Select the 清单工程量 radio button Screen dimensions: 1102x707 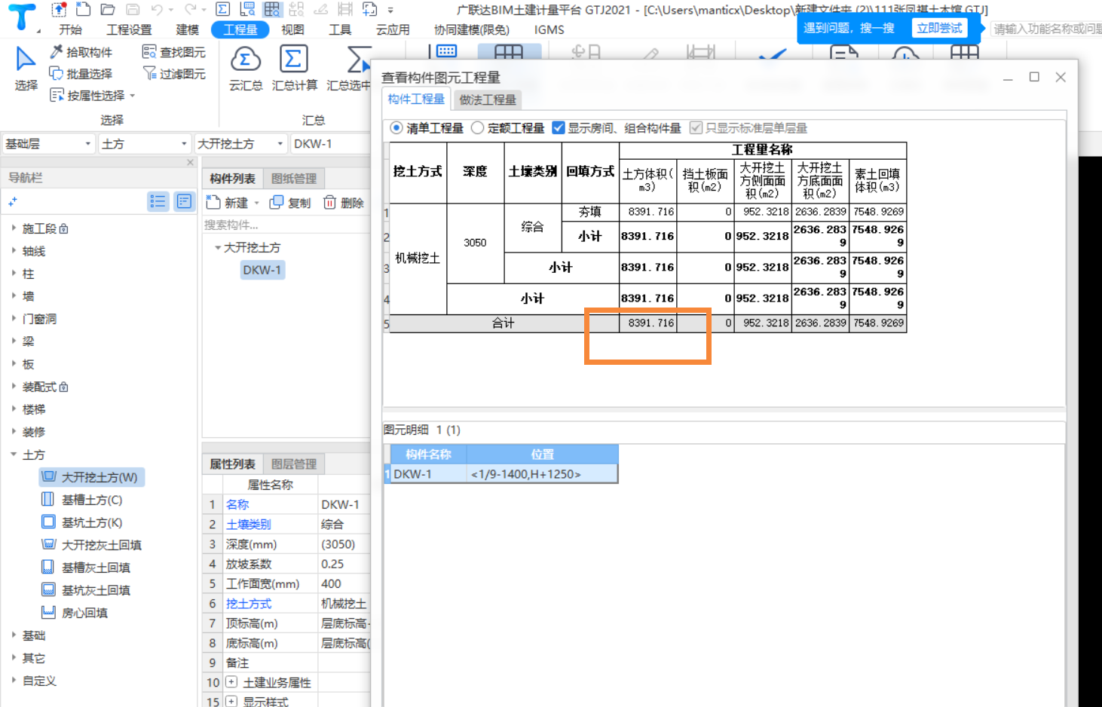click(396, 128)
